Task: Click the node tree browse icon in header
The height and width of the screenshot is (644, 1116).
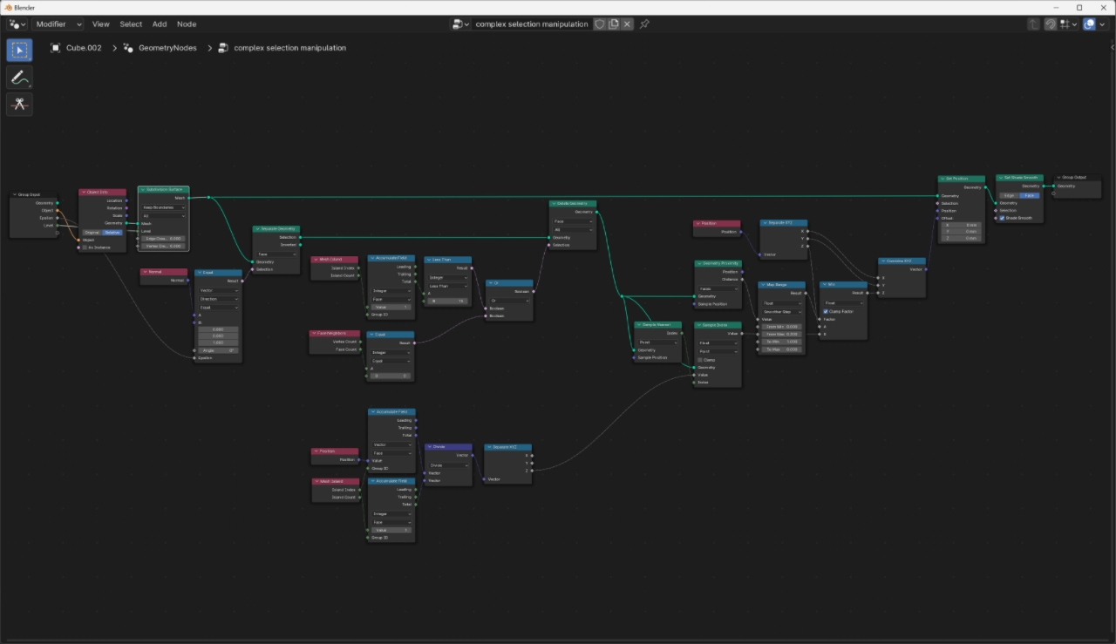Action: pos(460,24)
